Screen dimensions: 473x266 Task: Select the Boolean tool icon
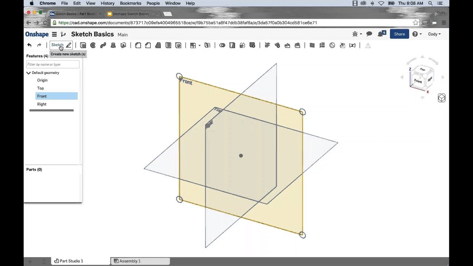[222, 45]
